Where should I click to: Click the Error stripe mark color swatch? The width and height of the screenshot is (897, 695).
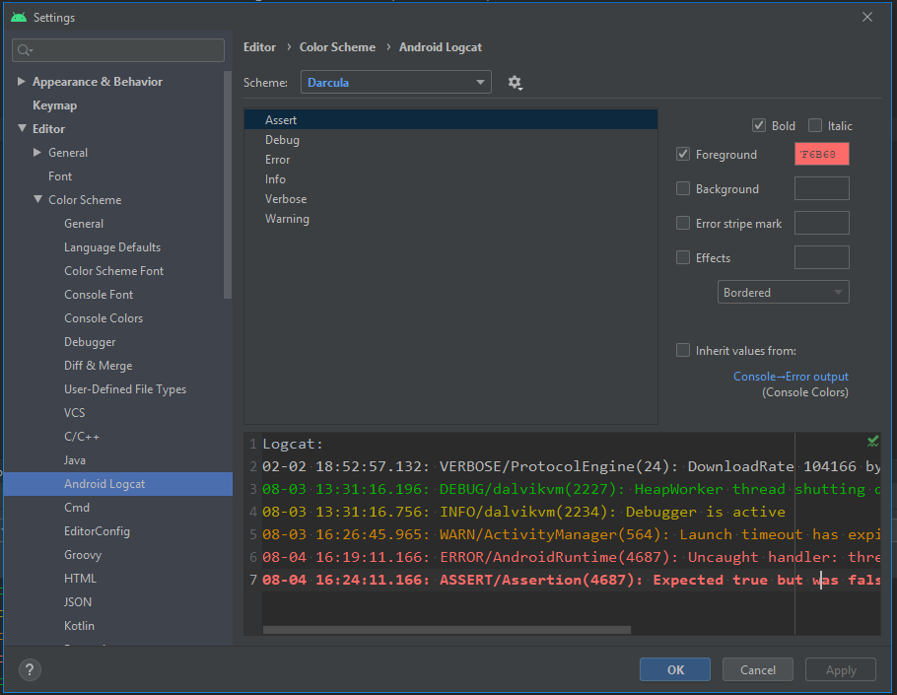[x=821, y=223]
